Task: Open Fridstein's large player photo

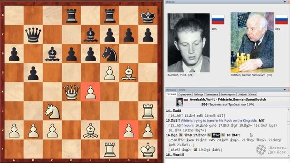Action: pos(252,42)
